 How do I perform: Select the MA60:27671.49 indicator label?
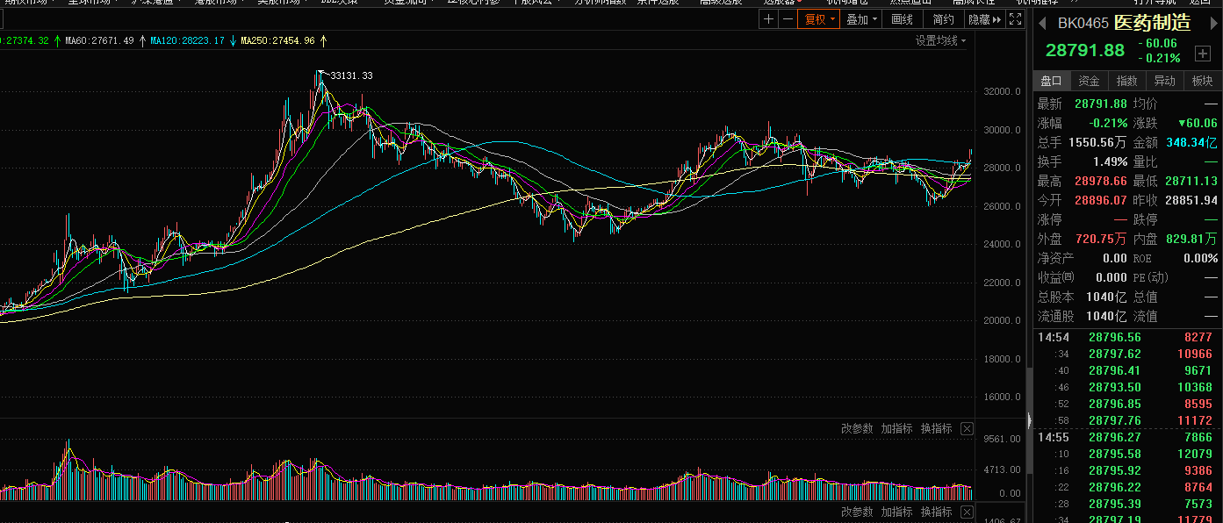tap(99, 40)
